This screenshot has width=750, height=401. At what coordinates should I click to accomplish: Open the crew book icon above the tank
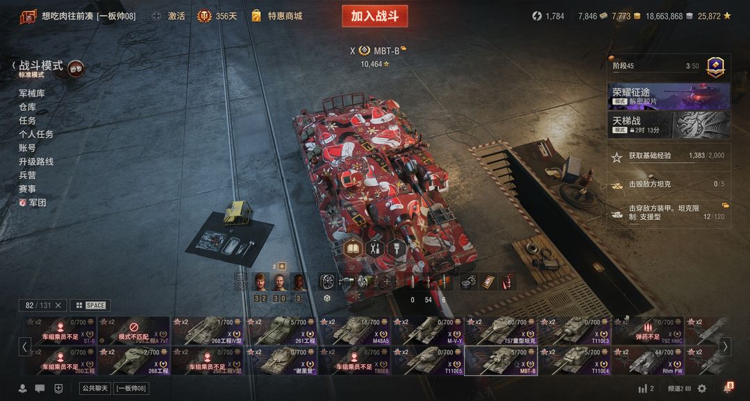click(x=353, y=248)
